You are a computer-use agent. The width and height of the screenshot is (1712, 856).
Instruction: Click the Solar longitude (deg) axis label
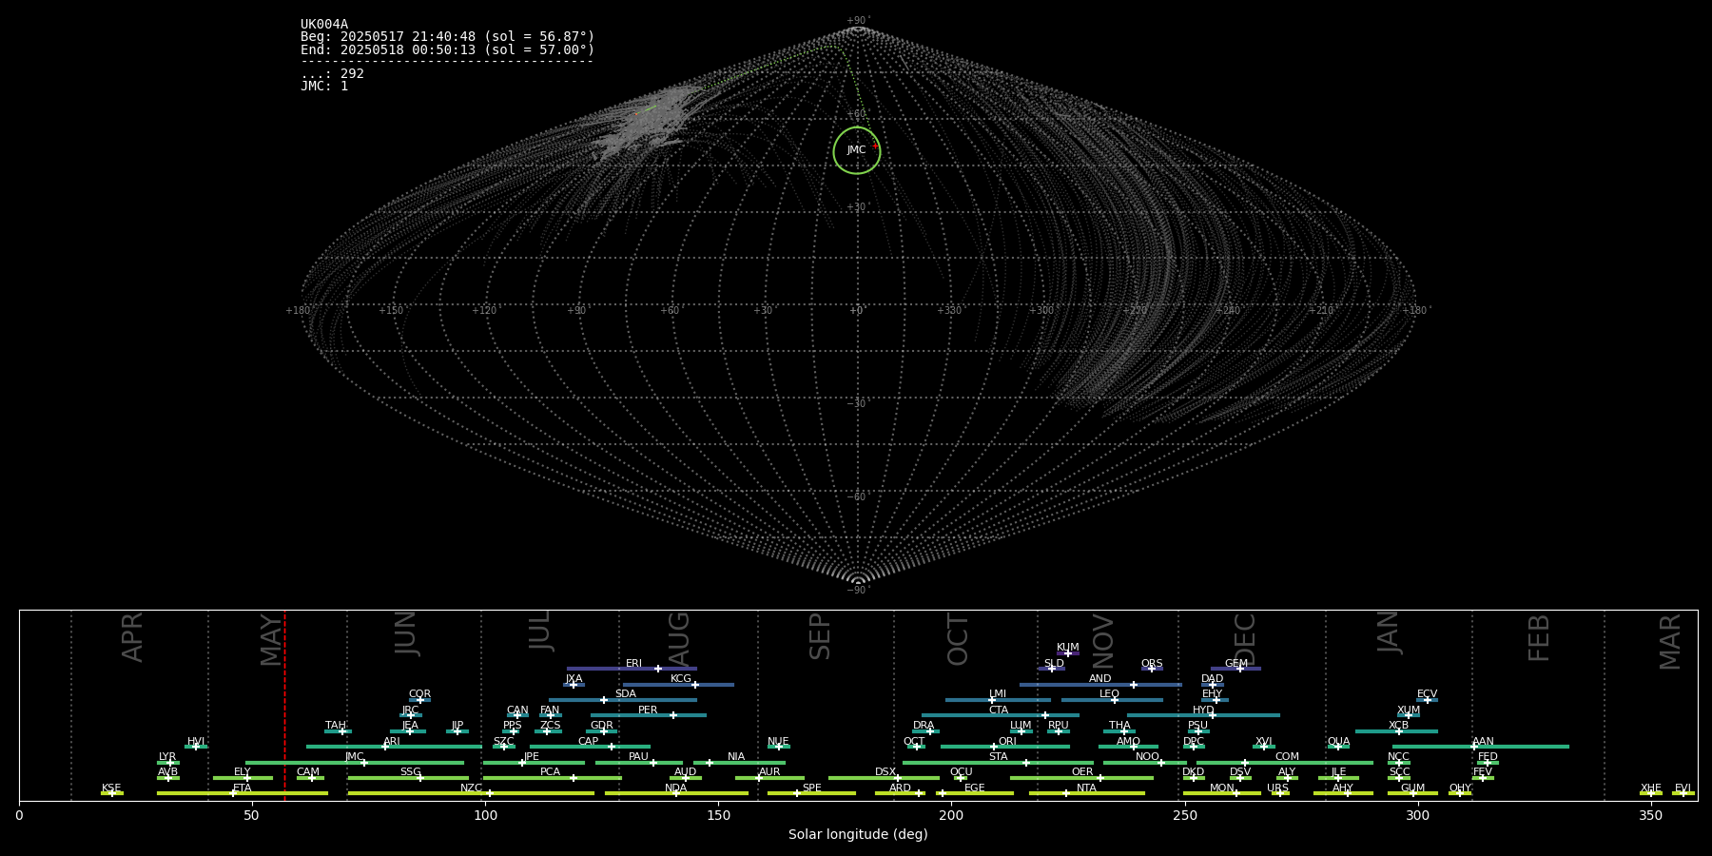(x=858, y=835)
